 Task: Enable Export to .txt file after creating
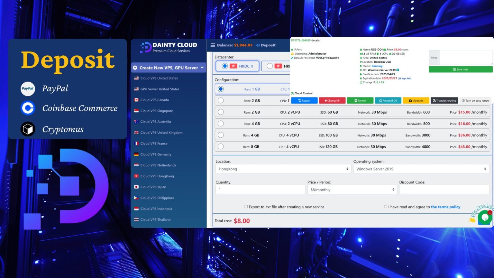pos(246,207)
